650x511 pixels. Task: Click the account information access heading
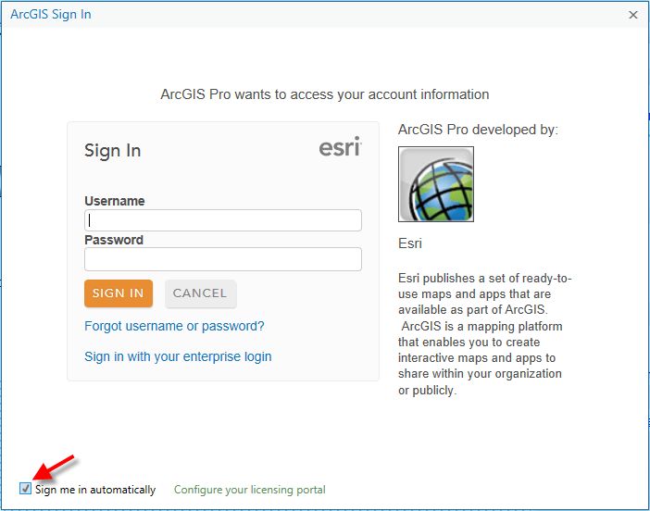(325, 94)
